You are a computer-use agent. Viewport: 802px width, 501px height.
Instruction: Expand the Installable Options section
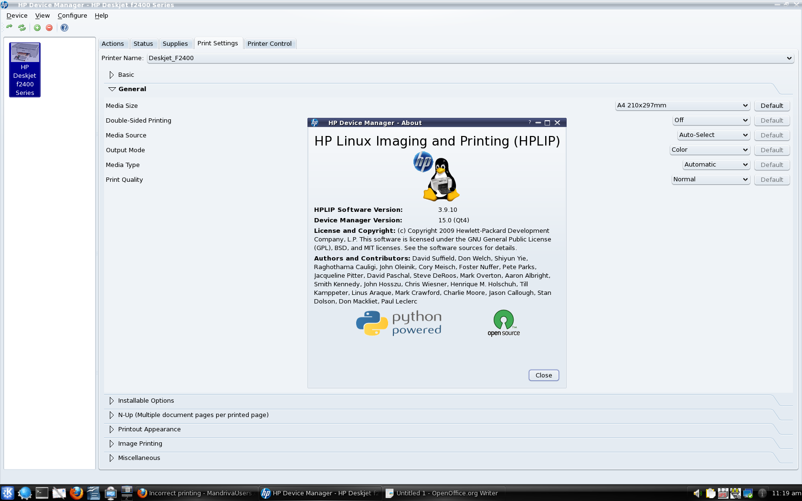[x=111, y=401]
